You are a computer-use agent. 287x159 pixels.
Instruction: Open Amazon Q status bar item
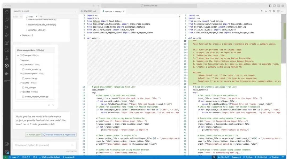(69, 157)
